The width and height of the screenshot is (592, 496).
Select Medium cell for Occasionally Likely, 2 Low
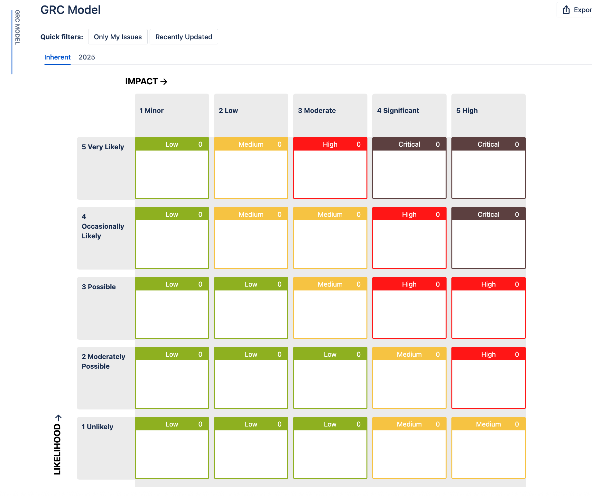click(x=251, y=238)
